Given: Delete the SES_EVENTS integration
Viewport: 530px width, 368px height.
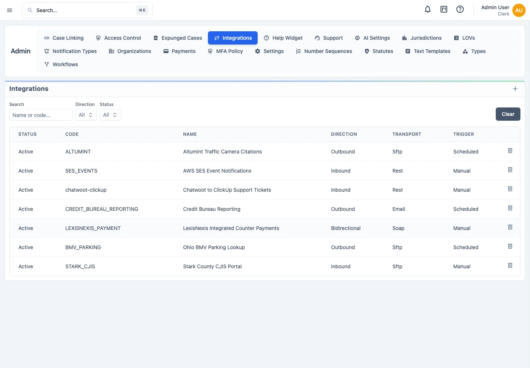Looking at the screenshot, I should click(510, 170).
